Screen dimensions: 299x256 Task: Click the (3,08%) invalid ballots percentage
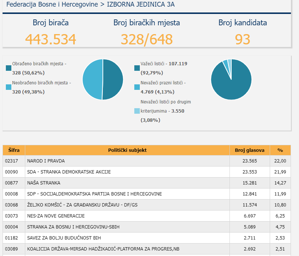coord(150,120)
